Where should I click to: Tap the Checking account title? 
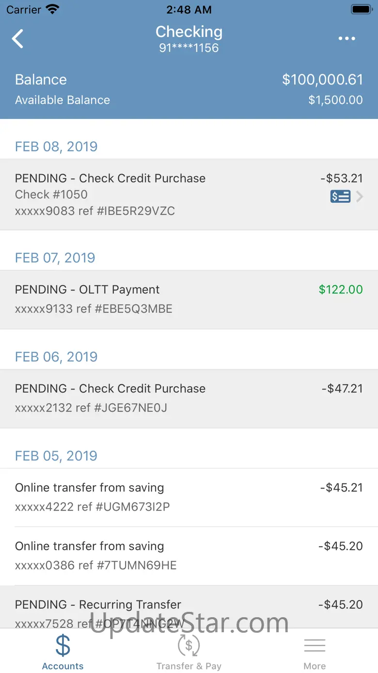(x=189, y=32)
